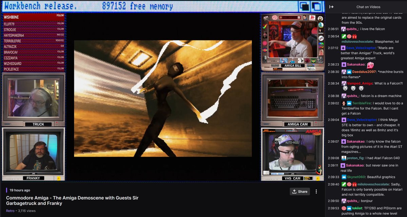This screenshot has height=217, width=407.
Task: Collapse the Chat on Videos panel
Action: point(331,6)
